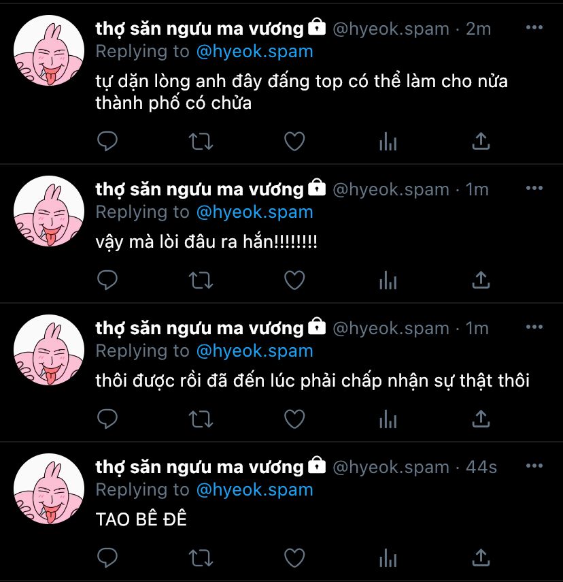563x582 pixels.
Task: Like the 'vậy mà lòi đâu ra hắn' tweet
Action: (294, 280)
